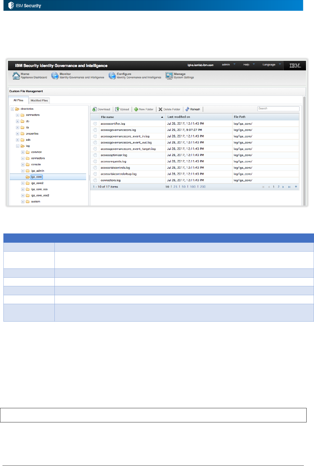Select radio button for accessoptimizer.log
Viewport: 314px width, 466px height.
pos(95,155)
